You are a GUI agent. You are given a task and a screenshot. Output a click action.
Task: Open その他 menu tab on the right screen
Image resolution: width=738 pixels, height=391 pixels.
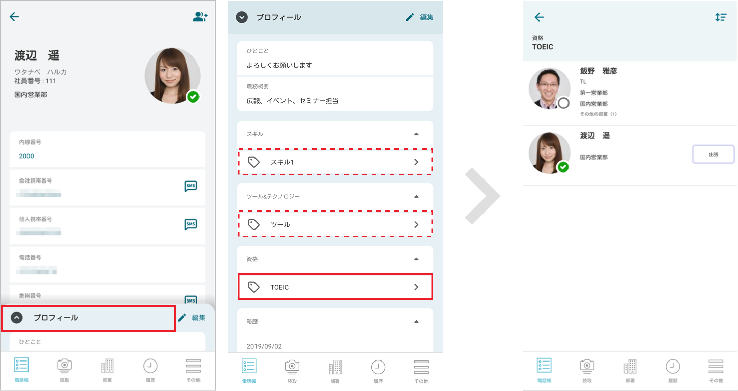click(x=716, y=369)
